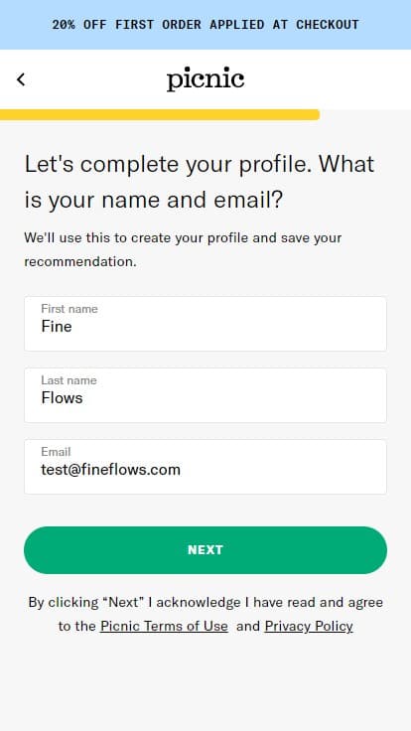Click the "We'll use this to create" description
411x731 pixels.
[x=183, y=249]
